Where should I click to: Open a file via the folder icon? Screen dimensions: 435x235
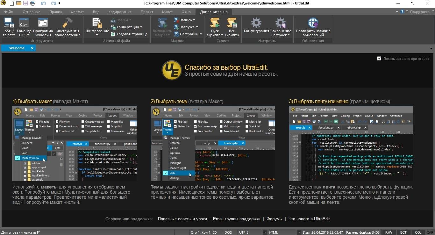pos(18,4)
